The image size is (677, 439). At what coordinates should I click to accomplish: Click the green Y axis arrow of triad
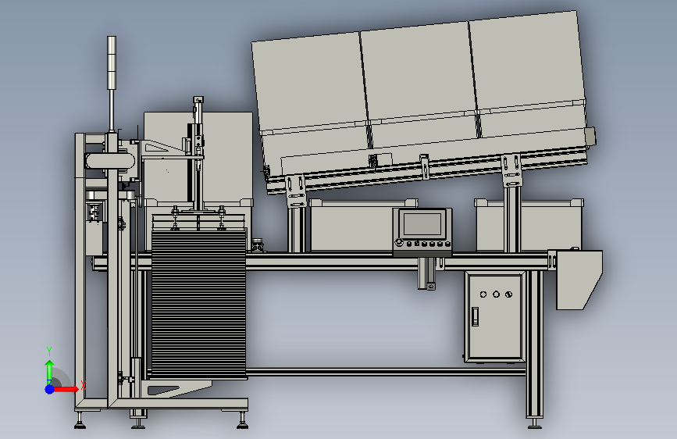tap(49, 372)
